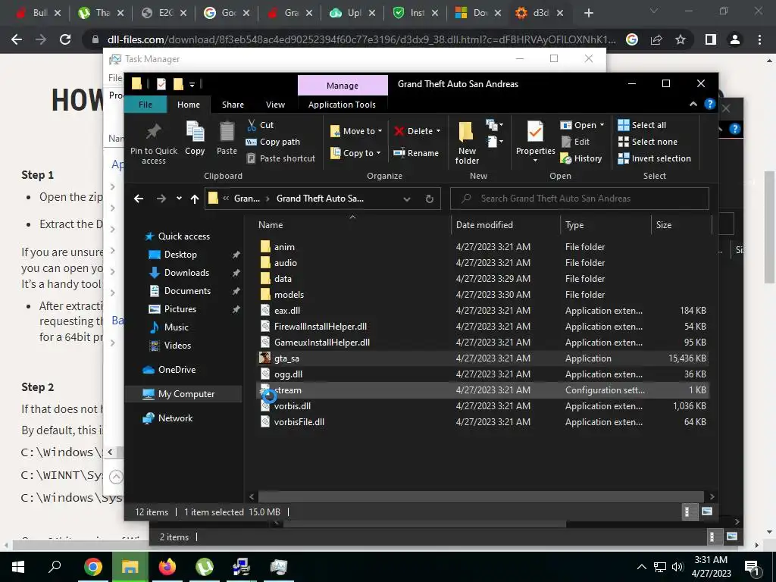
Task: Open uTorrent from the taskbar
Action: 205,567
